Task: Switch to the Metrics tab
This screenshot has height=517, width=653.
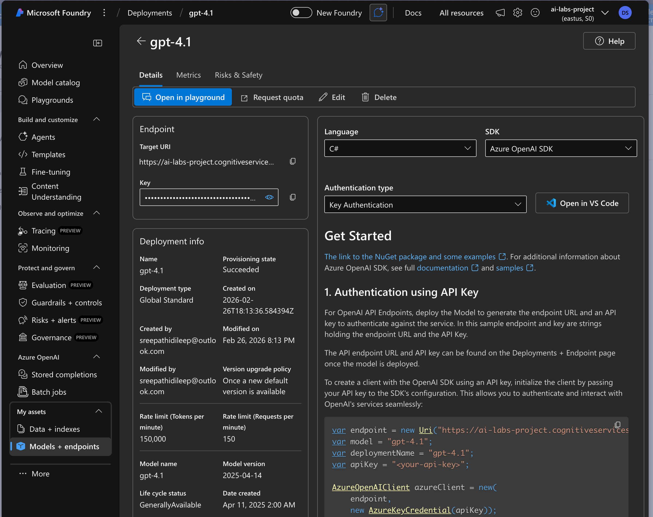Action: point(188,75)
